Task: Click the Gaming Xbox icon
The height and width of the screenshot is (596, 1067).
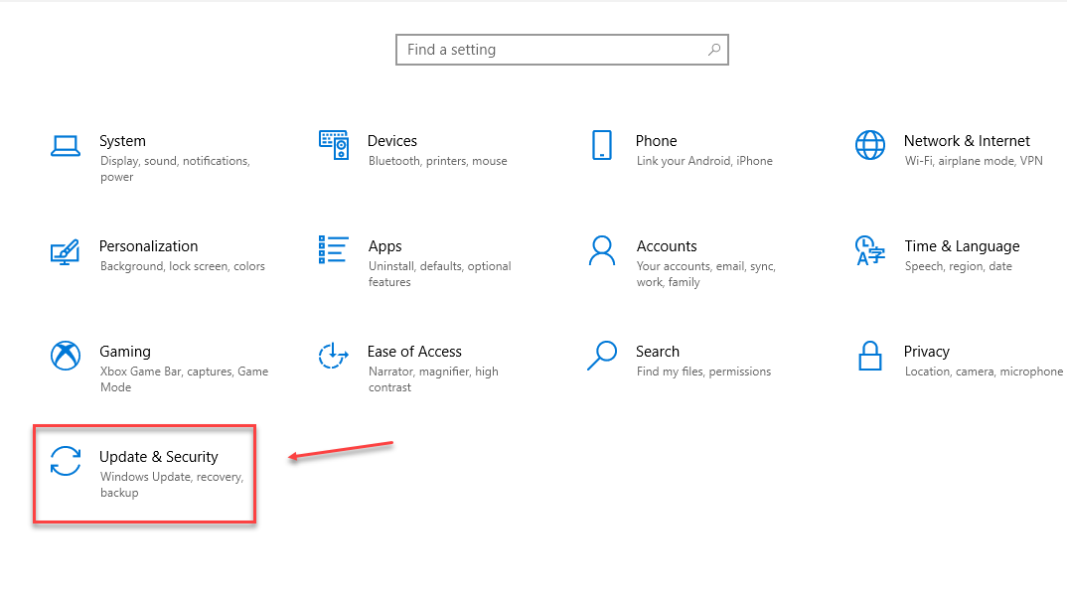Action: point(66,356)
